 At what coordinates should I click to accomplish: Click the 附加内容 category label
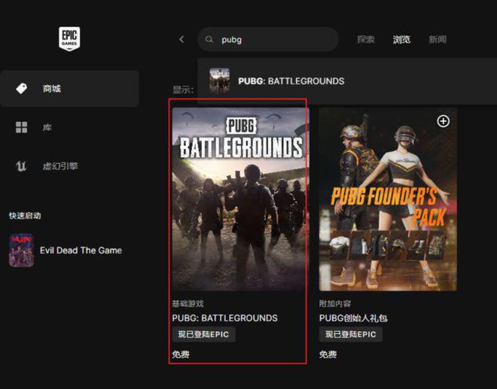pyautogui.click(x=334, y=303)
